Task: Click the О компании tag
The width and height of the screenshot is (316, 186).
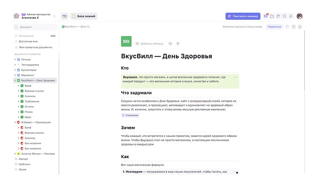Action: pos(130,115)
